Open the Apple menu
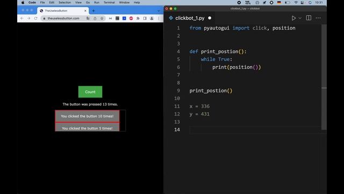This screenshot has height=194, width=344. pos(23,2)
